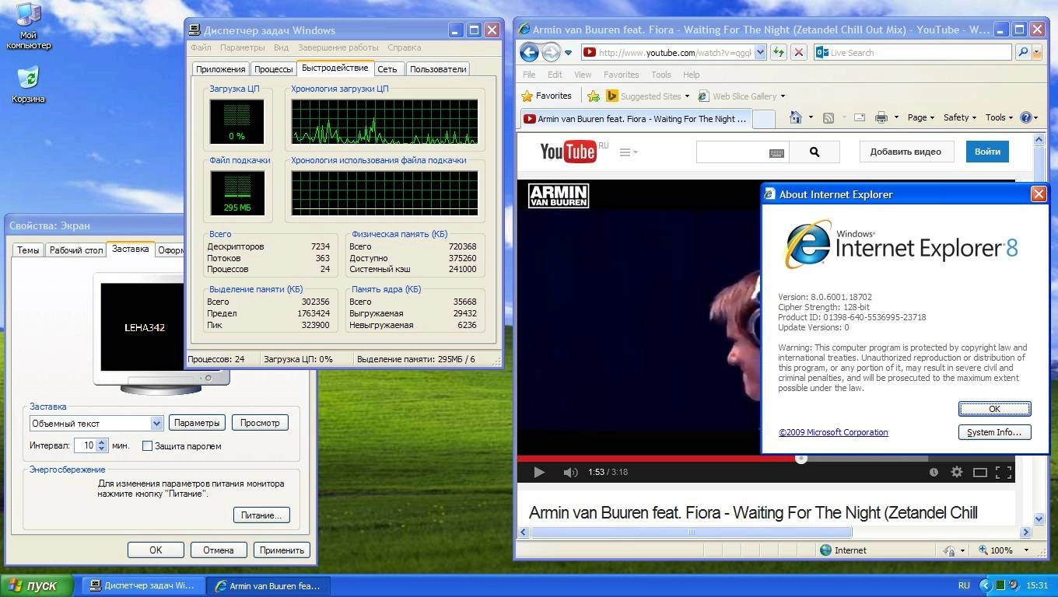This screenshot has height=597, width=1058.
Task: Click the Live Search input box
Action: [913, 52]
